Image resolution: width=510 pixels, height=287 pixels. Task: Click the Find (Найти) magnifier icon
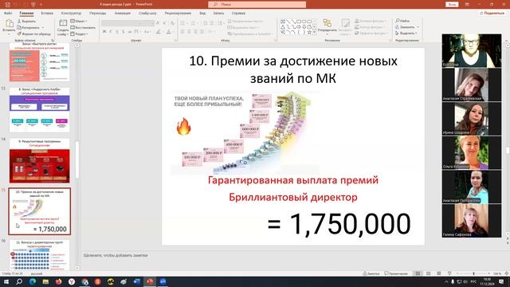click(398, 21)
